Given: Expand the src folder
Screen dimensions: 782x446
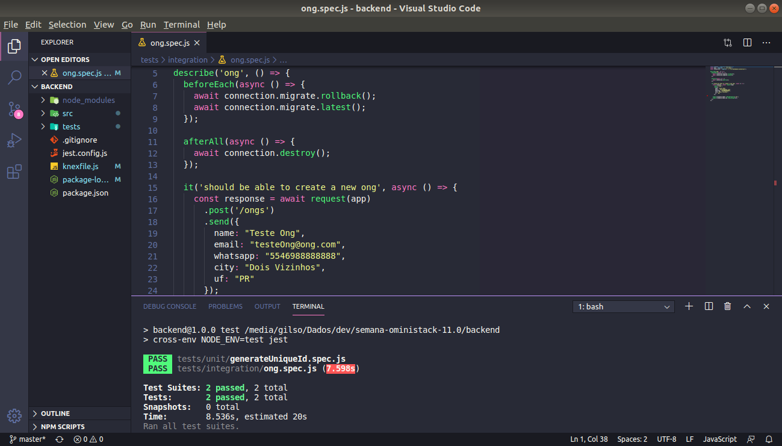Looking at the screenshot, I should 43,113.
